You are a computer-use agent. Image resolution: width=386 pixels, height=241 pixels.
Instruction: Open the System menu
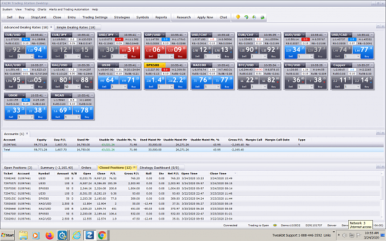[7, 9]
